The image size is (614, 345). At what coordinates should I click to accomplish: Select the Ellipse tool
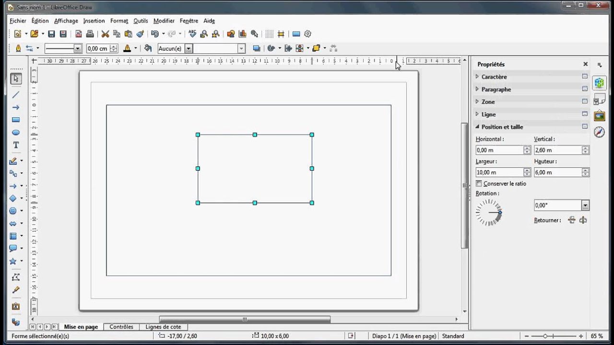16,132
